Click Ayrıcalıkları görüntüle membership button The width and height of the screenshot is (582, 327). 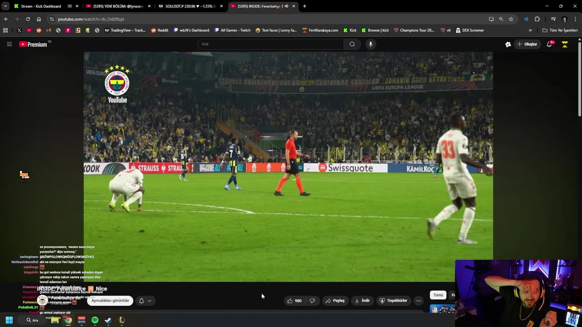point(110,301)
